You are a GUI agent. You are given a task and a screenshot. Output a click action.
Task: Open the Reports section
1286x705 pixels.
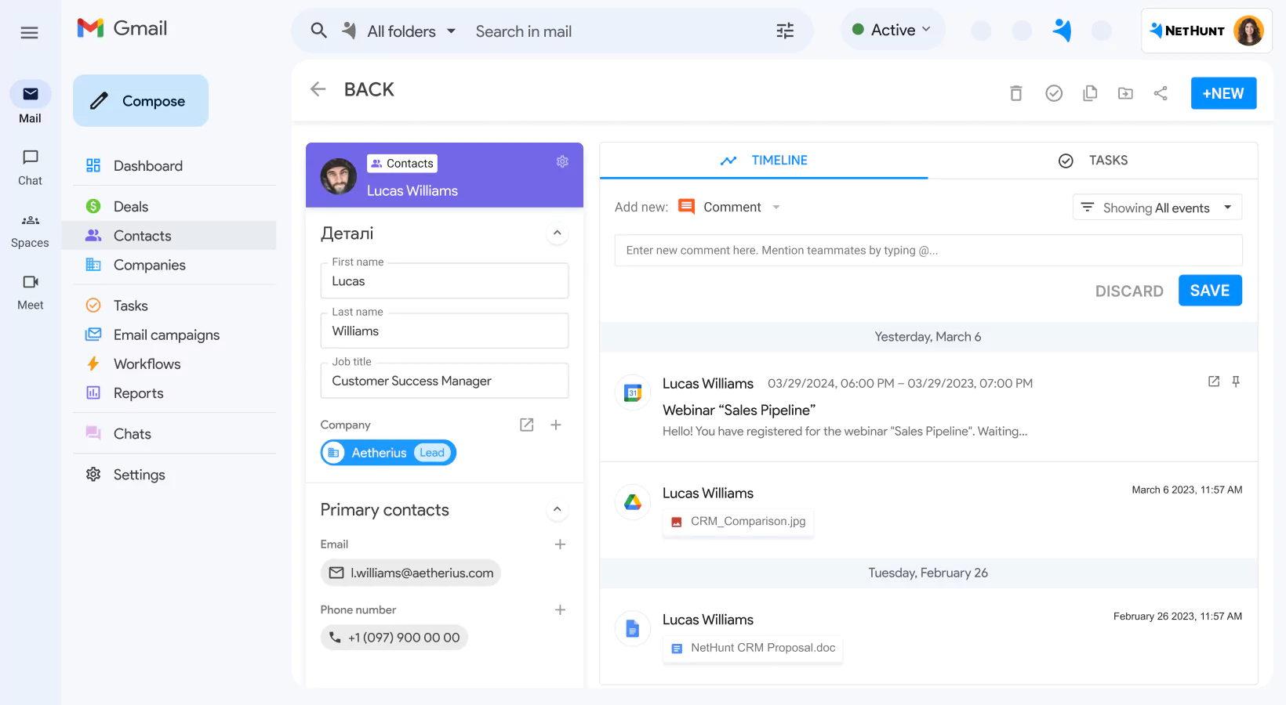coord(138,392)
